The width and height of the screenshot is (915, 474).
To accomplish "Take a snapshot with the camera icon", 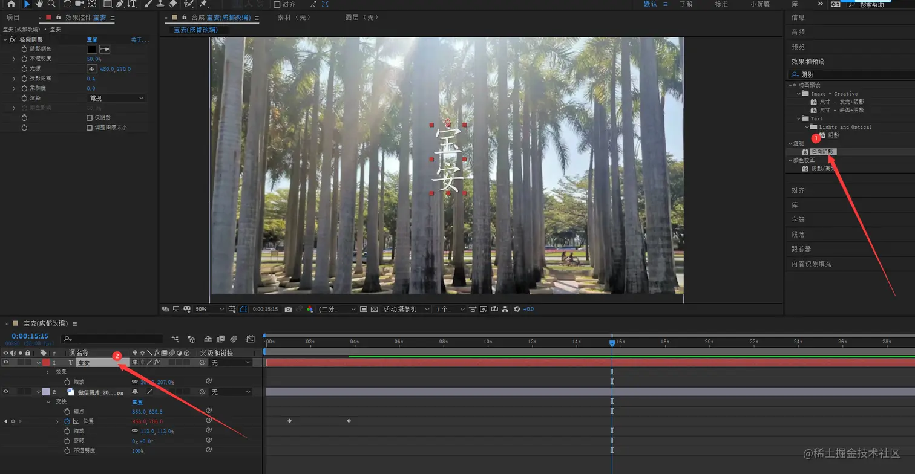I will tap(288, 309).
